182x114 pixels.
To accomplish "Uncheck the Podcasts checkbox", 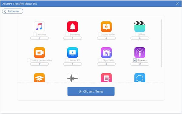I will [135, 60].
